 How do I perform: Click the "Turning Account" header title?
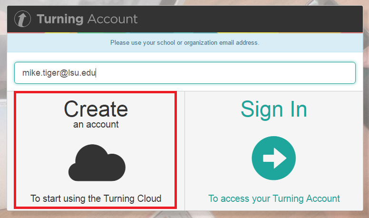tap(87, 19)
